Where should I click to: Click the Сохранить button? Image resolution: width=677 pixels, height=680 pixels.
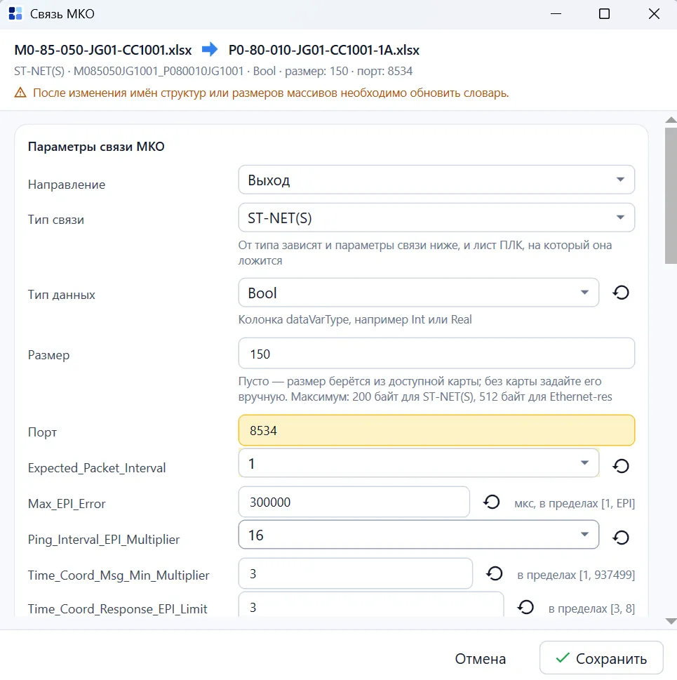pos(601,658)
